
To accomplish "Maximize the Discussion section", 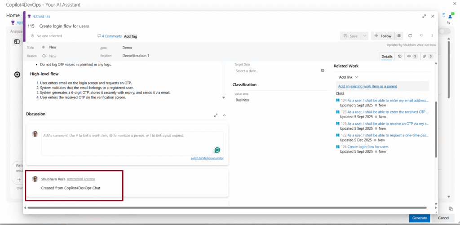I will pos(216,115).
